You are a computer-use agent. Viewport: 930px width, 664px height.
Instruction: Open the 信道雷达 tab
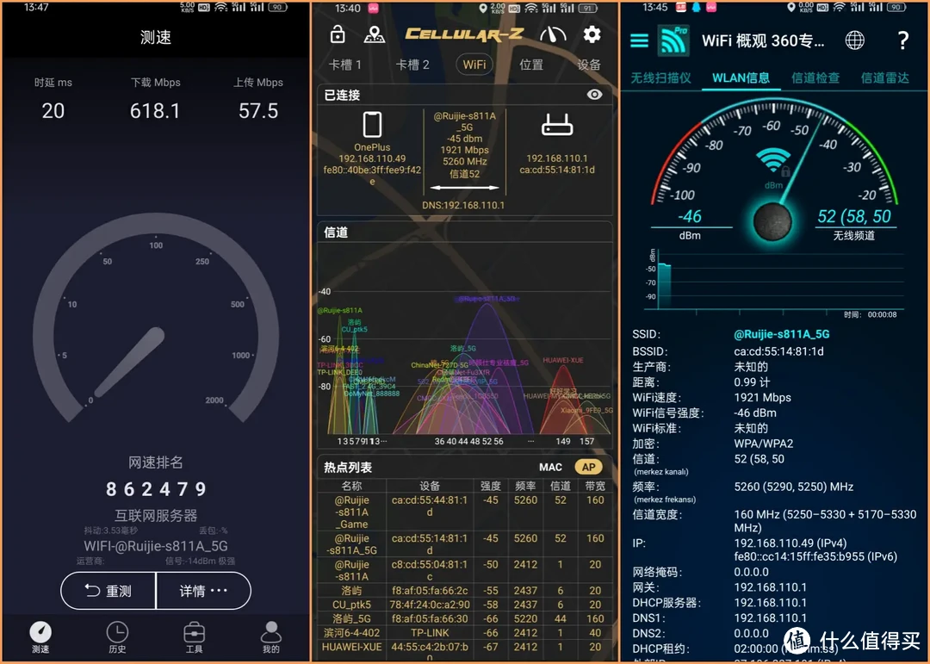tap(884, 78)
